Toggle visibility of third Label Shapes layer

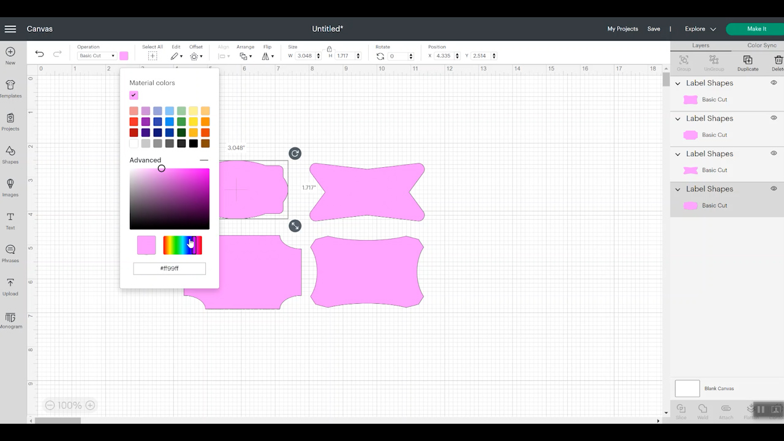click(774, 153)
